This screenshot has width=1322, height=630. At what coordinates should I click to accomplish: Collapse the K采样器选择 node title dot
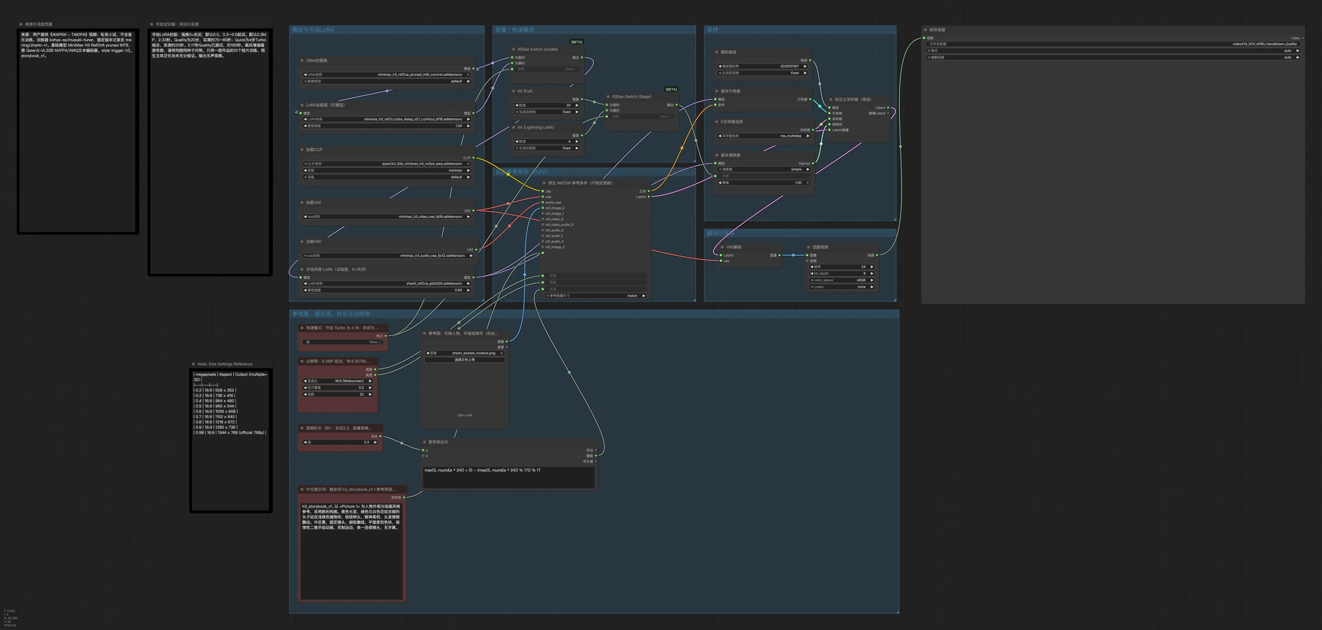coord(716,122)
